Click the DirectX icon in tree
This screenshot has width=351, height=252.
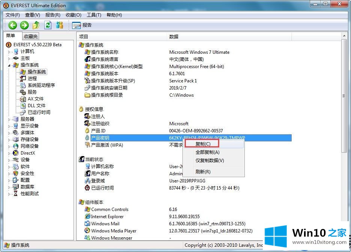[16, 153]
